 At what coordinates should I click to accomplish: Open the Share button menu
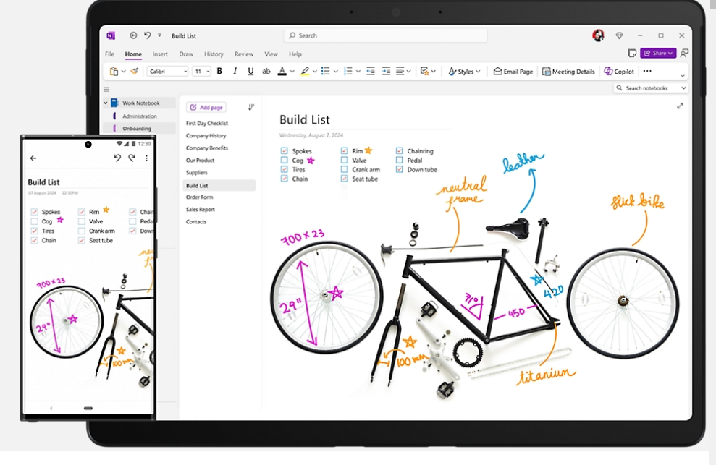tap(657, 53)
